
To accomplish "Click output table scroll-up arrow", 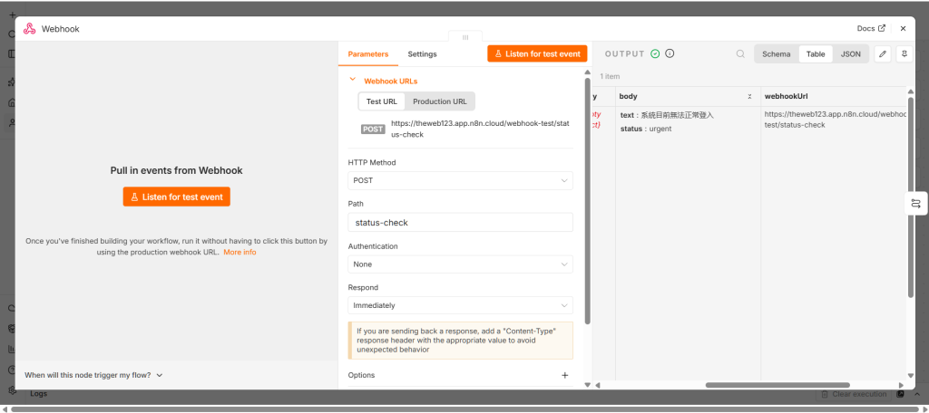I will pos(911,91).
